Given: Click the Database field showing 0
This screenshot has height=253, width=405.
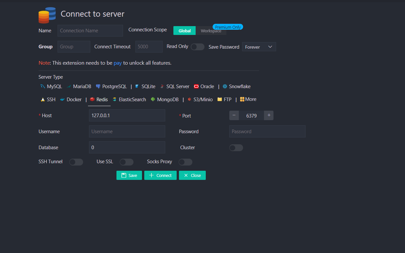Looking at the screenshot, I should click(x=127, y=148).
